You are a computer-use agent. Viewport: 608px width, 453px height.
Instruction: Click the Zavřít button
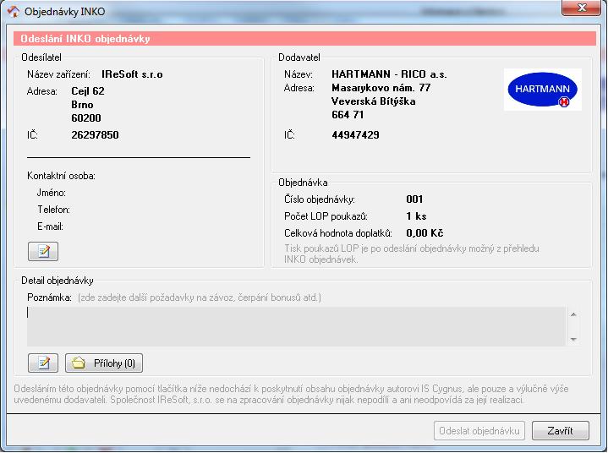[561, 430]
